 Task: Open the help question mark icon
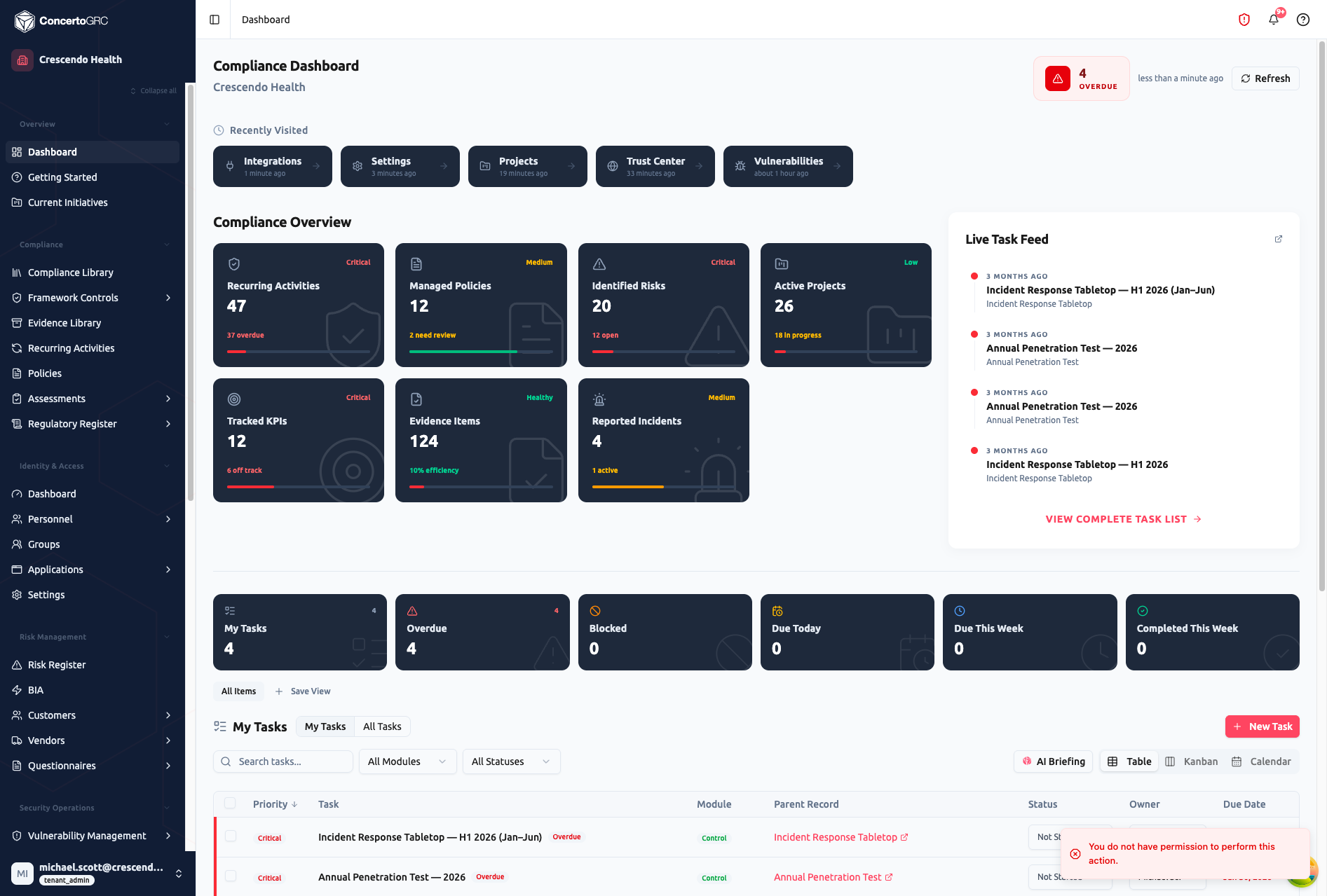(1303, 20)
